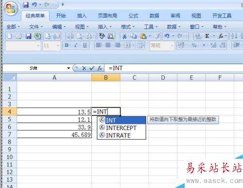Align text right
243x188 pixels.
coord(118,45)
